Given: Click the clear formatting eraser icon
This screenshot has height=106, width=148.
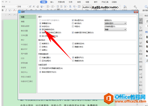Looking at the screenshot, I should tap(38, 6).
